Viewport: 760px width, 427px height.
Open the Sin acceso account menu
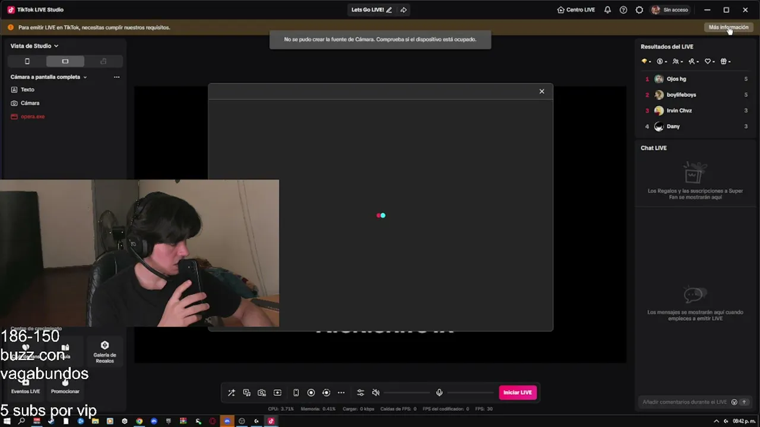[x=670, y=10]
